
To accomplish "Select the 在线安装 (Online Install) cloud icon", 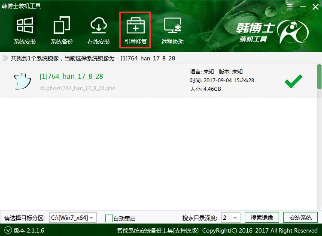I will pos(98,30).
